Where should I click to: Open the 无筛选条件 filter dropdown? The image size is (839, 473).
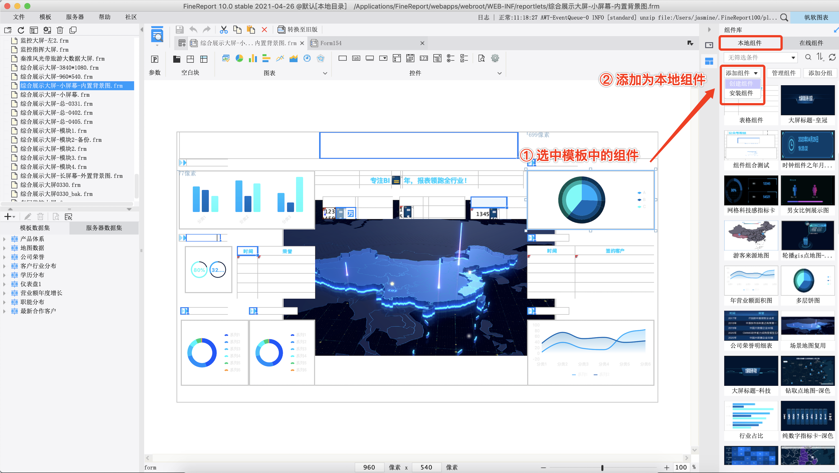[x=793, y=58]
